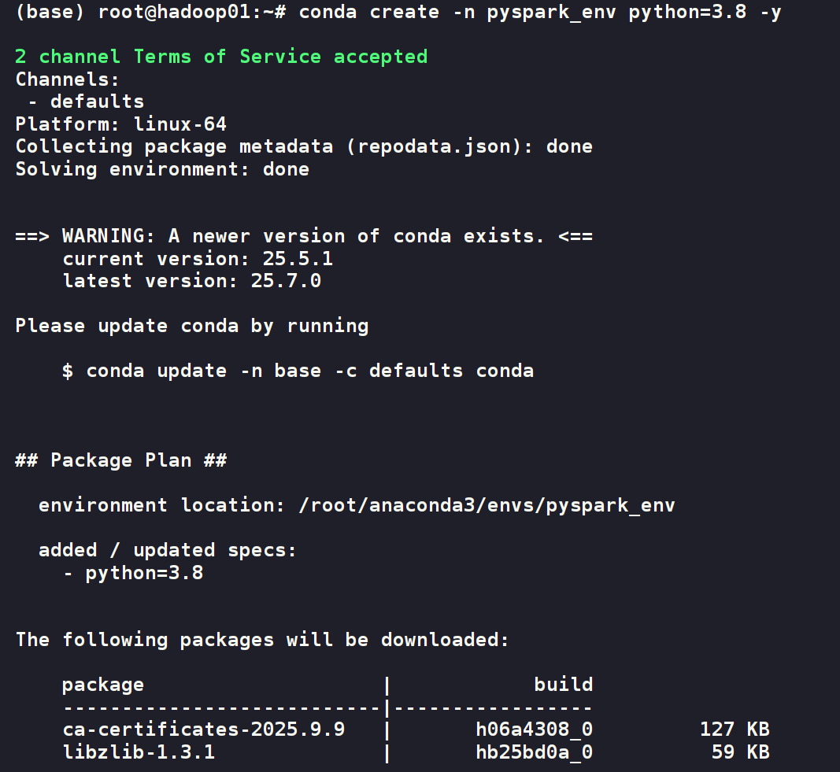Click the '## Package Plan ##' heading
The height and width of the screenshot is (772, 840).
120,460
